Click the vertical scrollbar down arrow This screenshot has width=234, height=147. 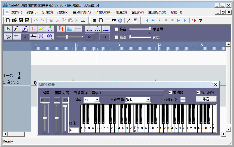point(228,130)
